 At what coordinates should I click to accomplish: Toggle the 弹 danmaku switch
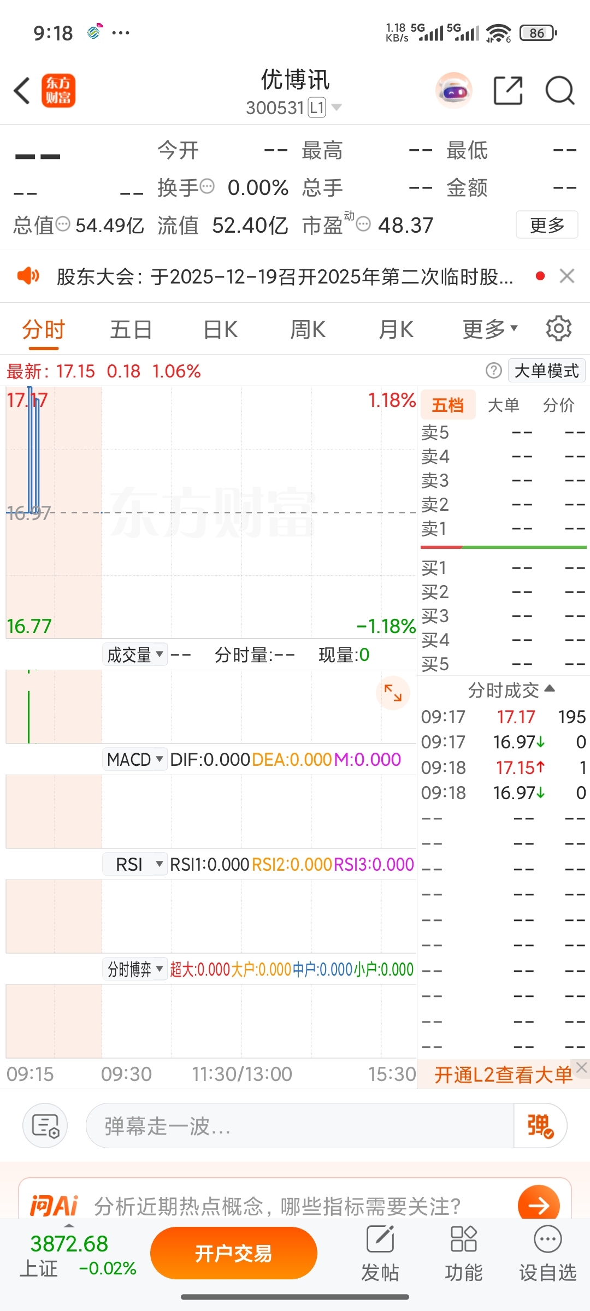click(x=540, y=1126)
